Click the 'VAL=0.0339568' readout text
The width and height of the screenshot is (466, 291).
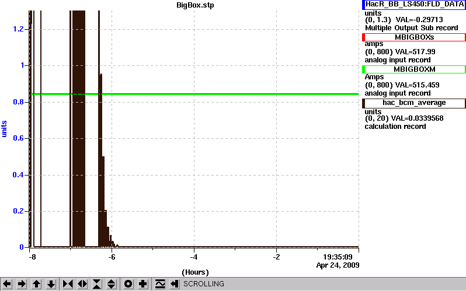point(418,118)
